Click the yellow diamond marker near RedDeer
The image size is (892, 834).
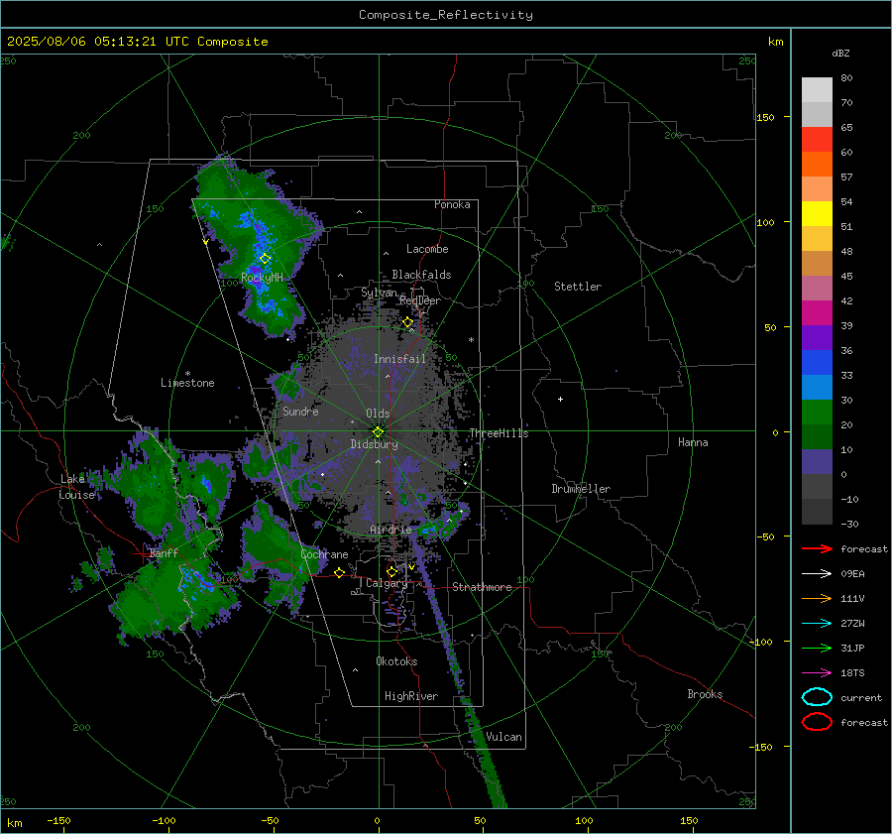[408, 322]
